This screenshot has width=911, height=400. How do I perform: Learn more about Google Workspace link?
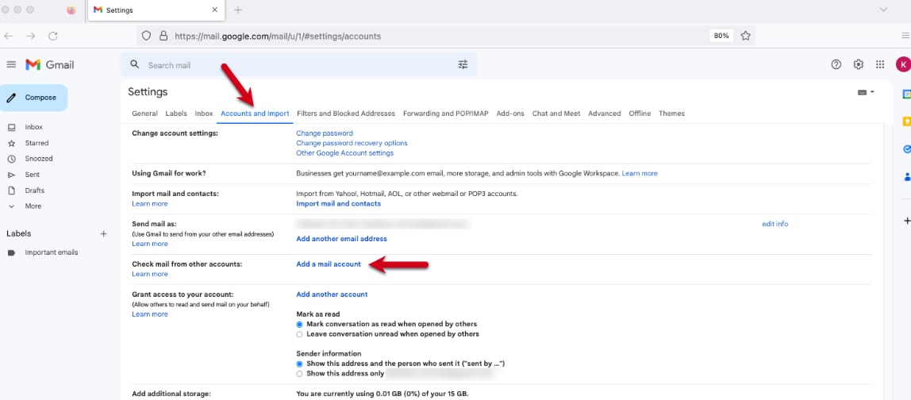(640, 173)
